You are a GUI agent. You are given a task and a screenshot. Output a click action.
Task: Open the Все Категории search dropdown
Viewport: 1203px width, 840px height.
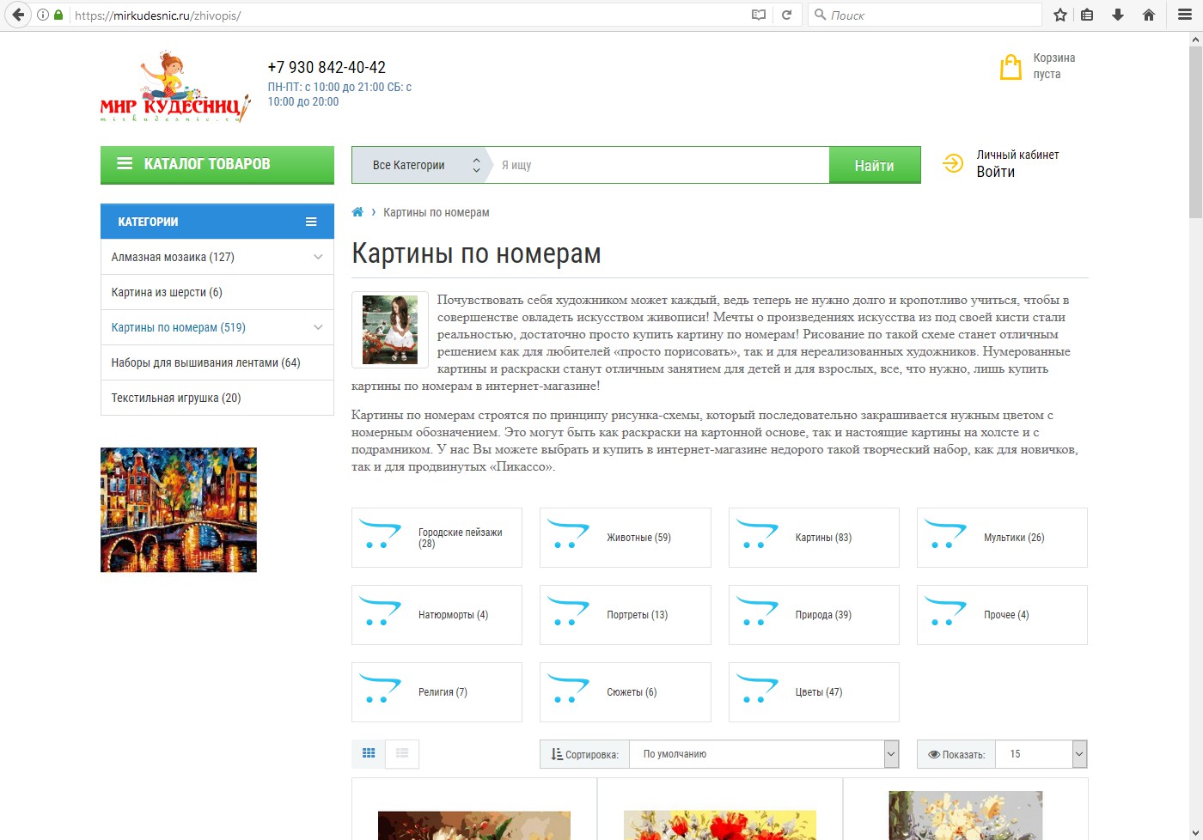point(421,165)
